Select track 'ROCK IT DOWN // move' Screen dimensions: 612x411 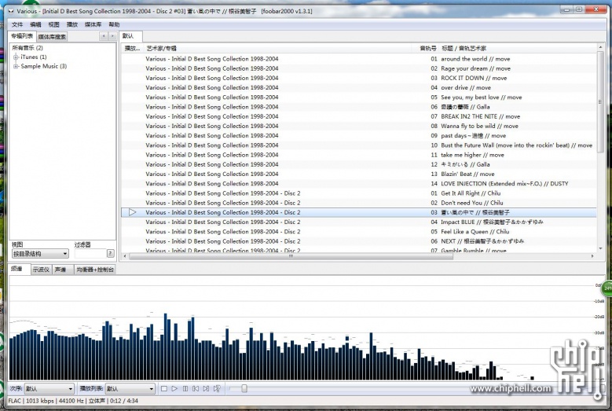click(x=359, y=78)
